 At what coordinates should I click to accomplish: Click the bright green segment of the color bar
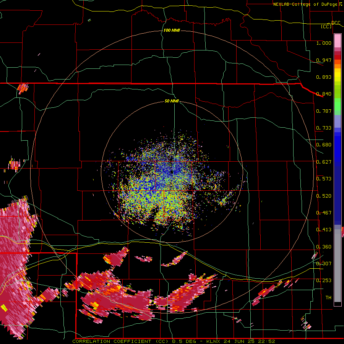pos(338,104)
